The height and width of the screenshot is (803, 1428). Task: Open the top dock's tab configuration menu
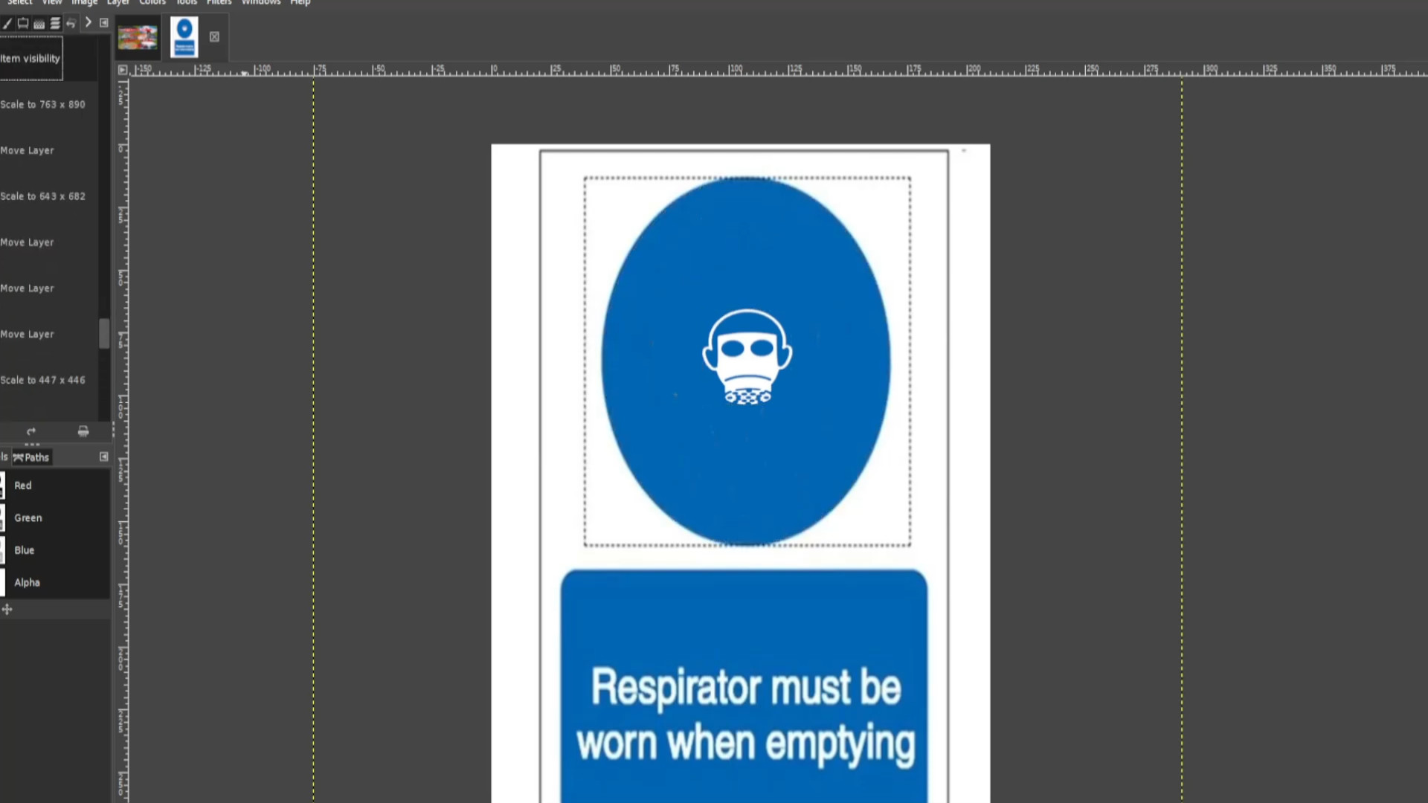tap(104, 23)
